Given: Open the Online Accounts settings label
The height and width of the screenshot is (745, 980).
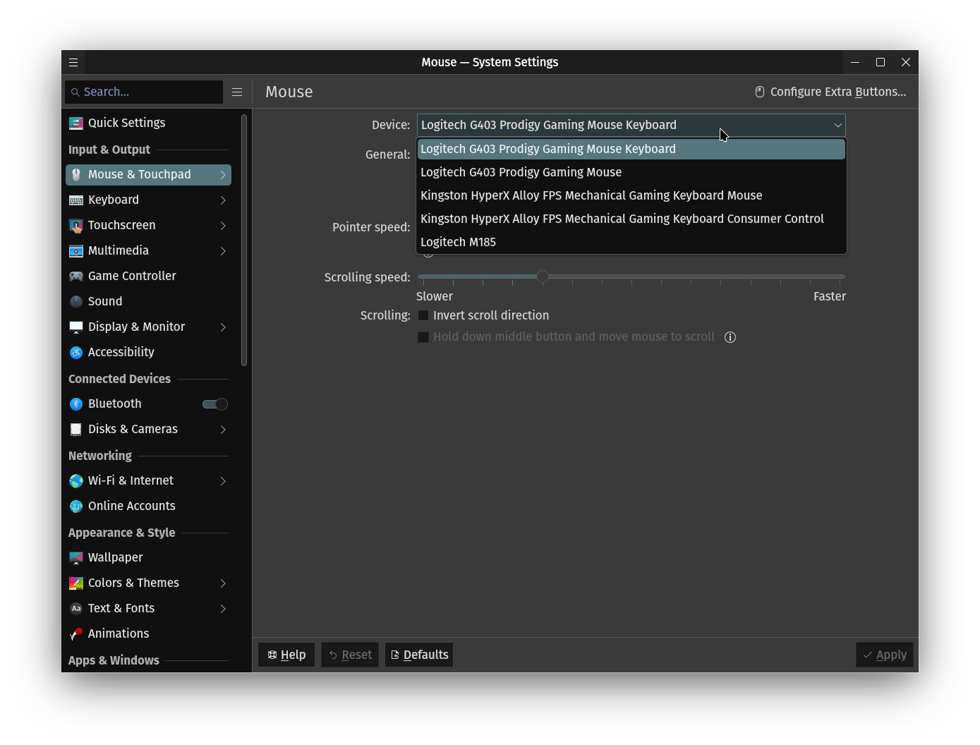Looking at the screenshot, I should pyautogui.click(x=132, y=507).
